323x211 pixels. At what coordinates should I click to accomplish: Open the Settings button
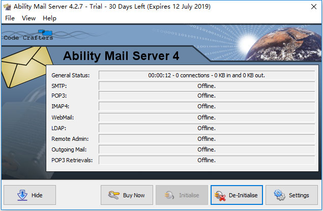coord(291,195)
